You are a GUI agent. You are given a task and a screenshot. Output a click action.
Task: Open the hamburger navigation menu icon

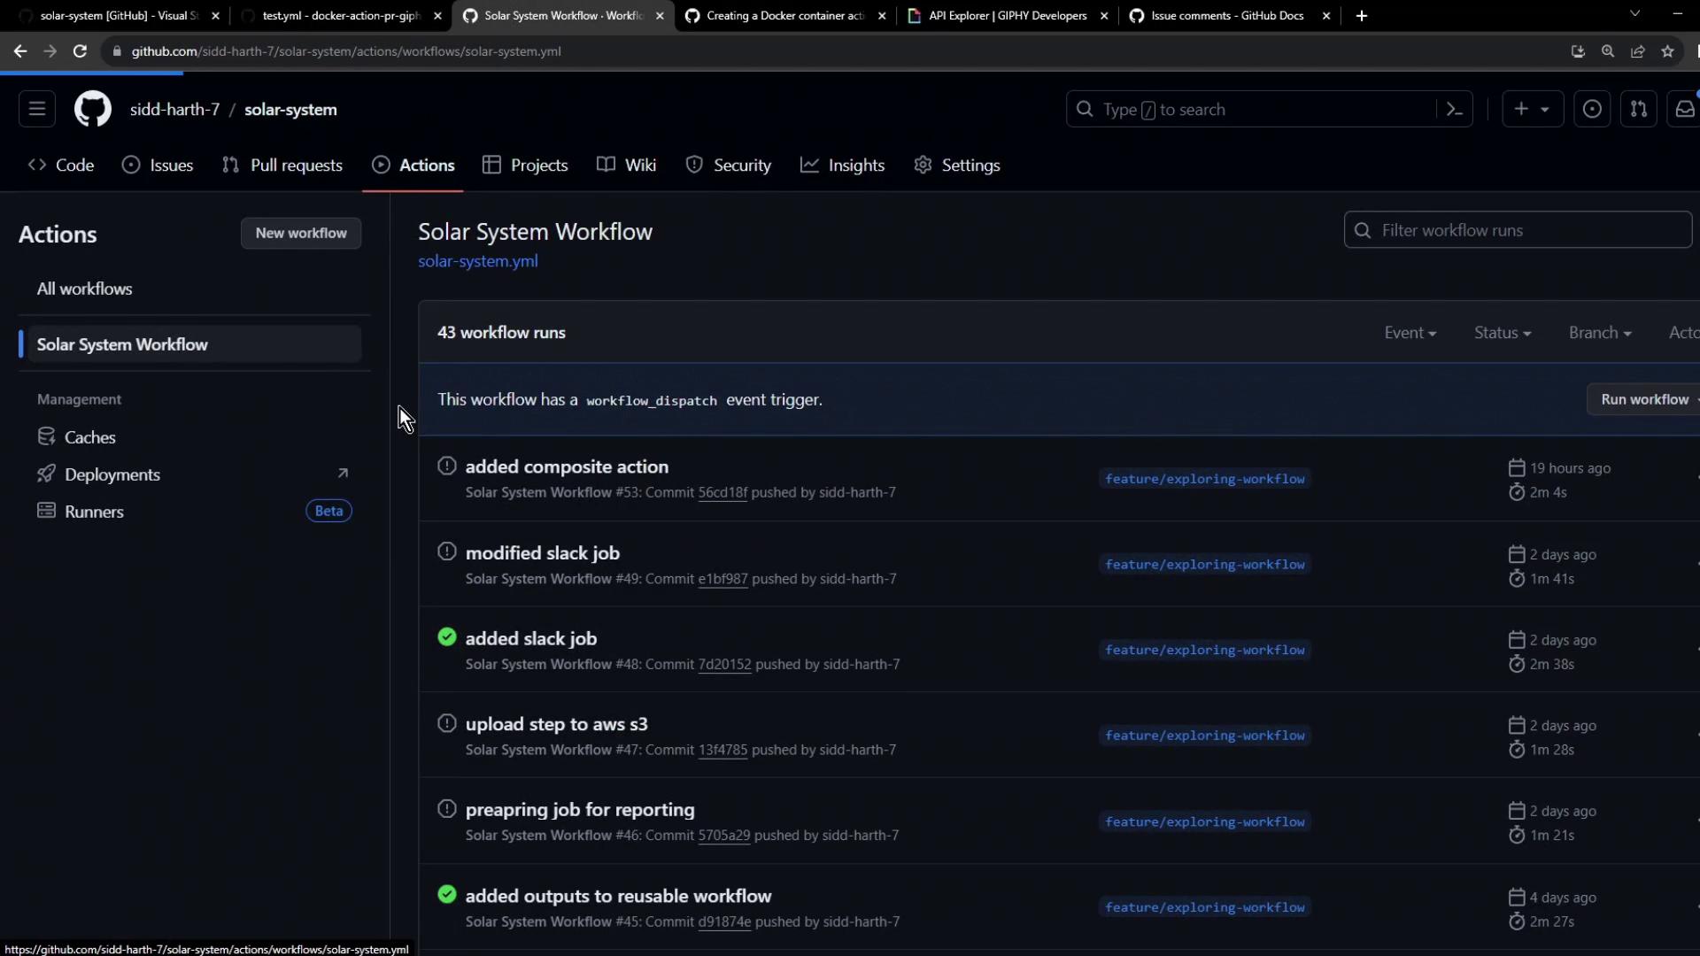point(37,109)
